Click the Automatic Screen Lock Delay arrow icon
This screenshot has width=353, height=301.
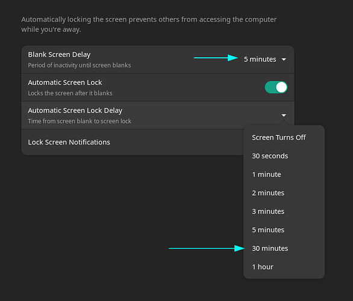tap(284, 115)
